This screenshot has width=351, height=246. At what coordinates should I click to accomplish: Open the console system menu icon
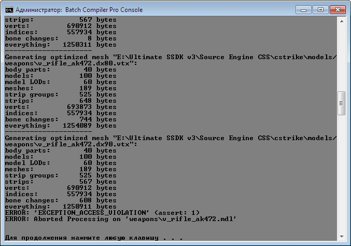[9, 10]
